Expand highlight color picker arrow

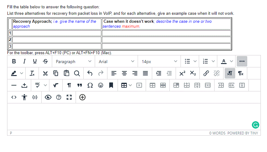pyautogui.click(x=22, y=73)
